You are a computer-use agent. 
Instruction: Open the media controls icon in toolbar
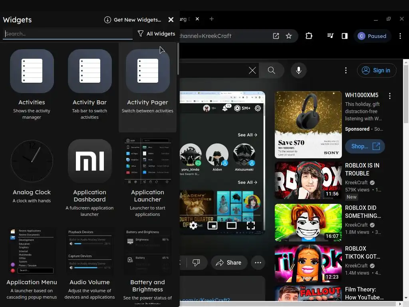(x=330, y=36)
